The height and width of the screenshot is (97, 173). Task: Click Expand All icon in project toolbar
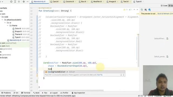pyautogui.click(x=15, y=2)
